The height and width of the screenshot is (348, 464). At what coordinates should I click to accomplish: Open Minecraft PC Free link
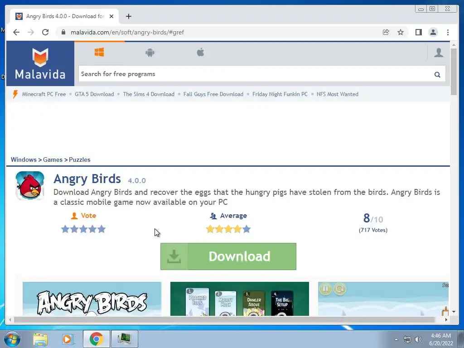coord(44,94)
